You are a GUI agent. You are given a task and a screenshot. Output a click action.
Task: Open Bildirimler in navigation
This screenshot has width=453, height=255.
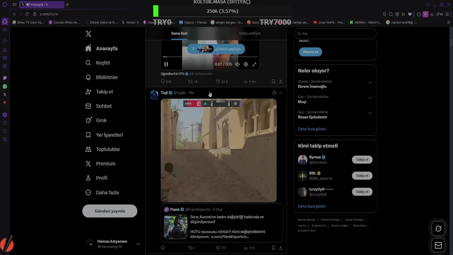coord(102,77)
